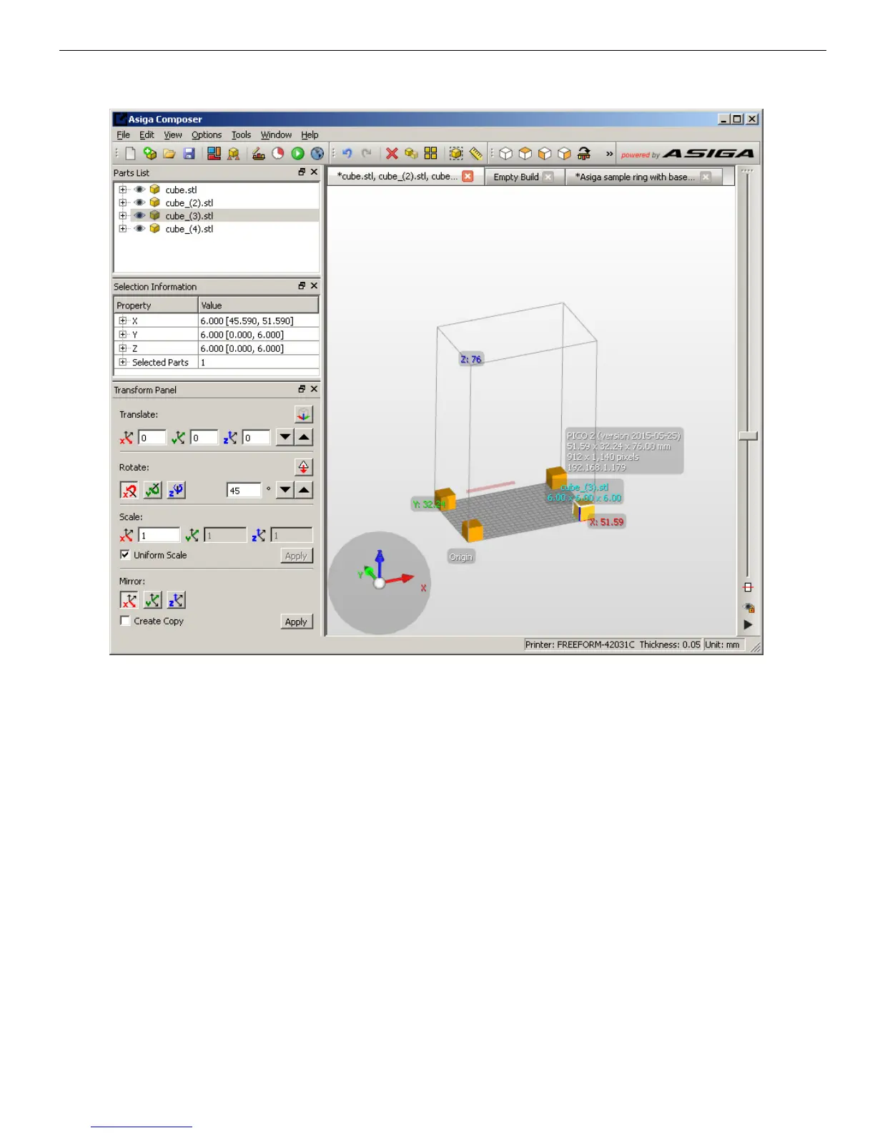Click the red X Delete toolbar icon
The height and width of the screenshot is (1133, 875).
(392, 153)
